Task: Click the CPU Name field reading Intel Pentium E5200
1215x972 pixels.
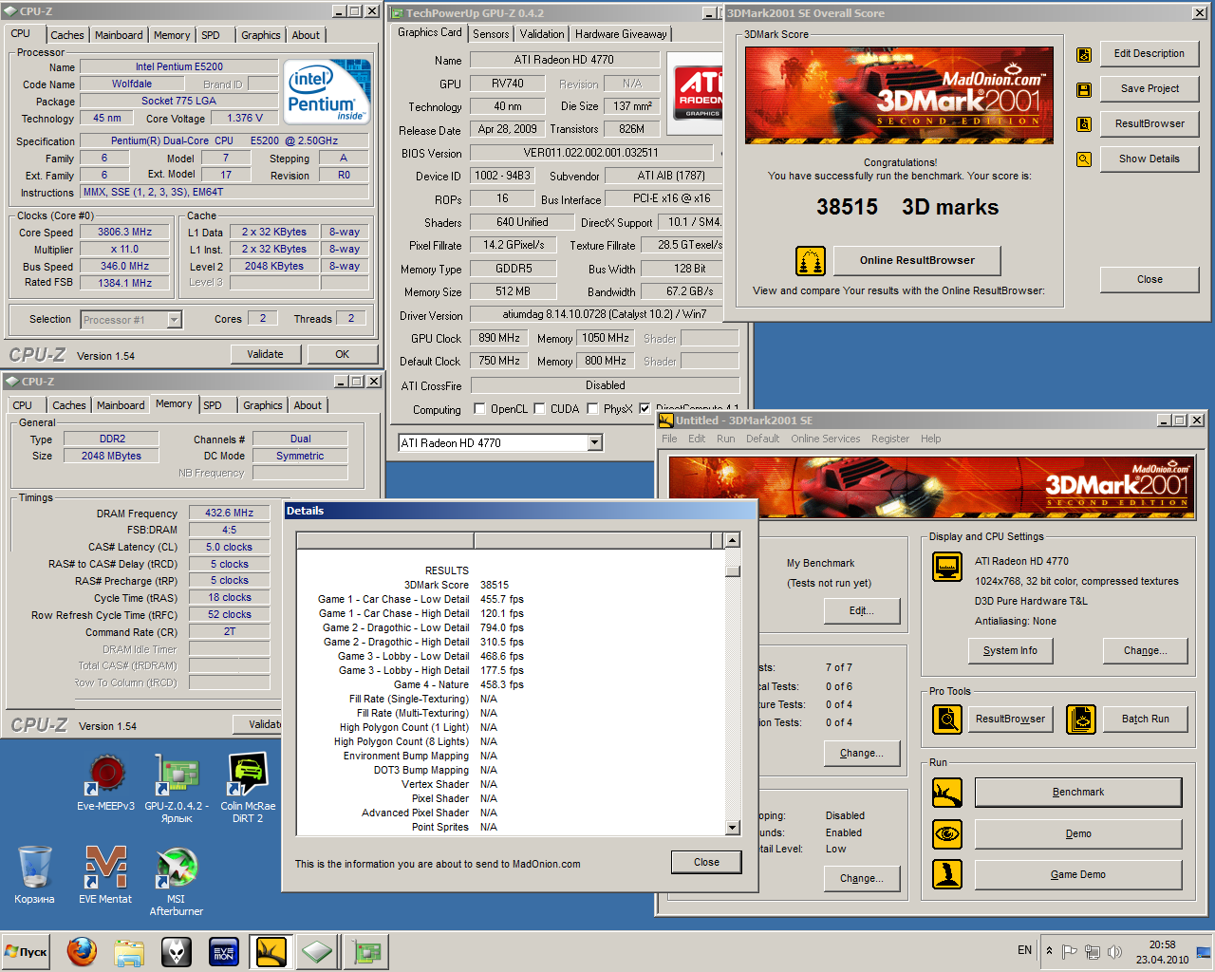Action: 178,66
